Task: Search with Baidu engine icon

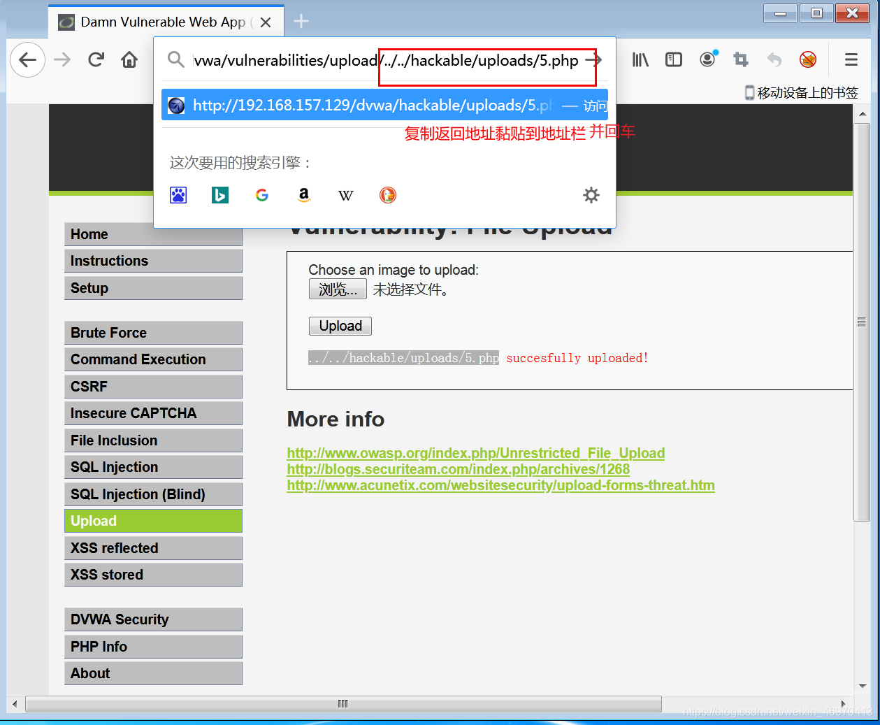Action: [x=178, y=195]
